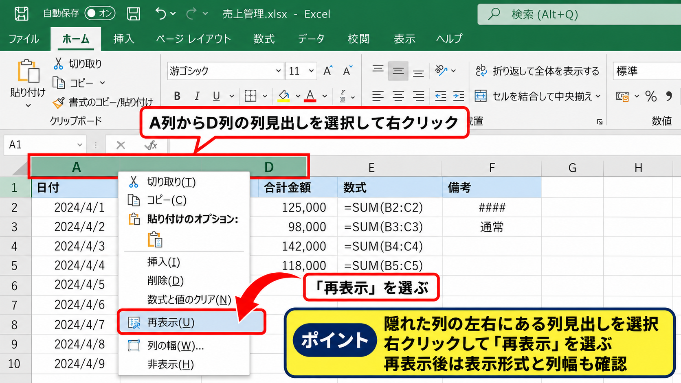This screenshot has height=383, width=681.
Task: Toggle center horizontal alignment button
Action: pos(398,96)
